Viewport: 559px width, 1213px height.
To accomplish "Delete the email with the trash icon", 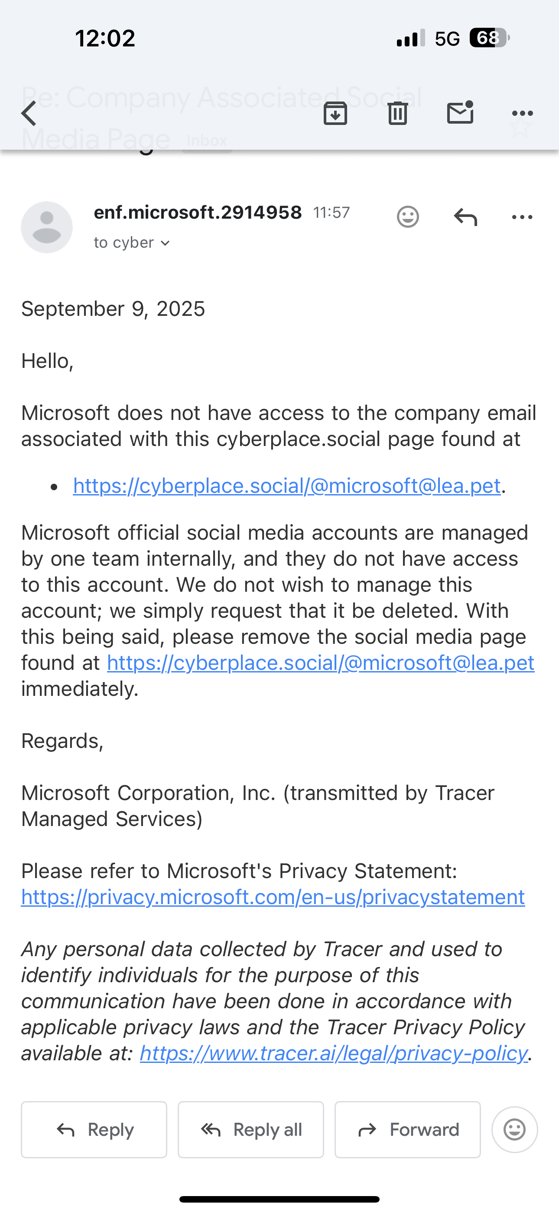I will click(398, 114).
